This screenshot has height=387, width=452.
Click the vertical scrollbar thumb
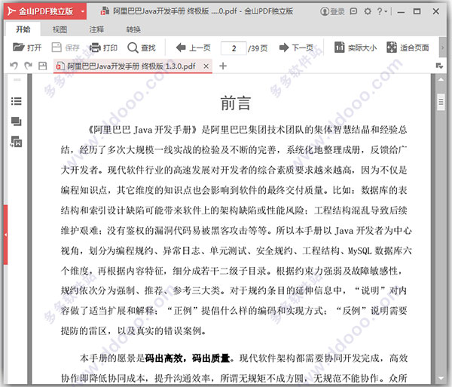tap(441, 102)
